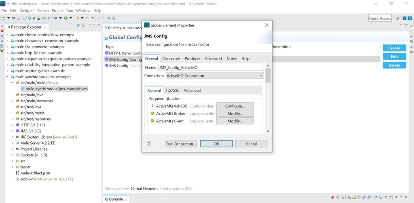
Task: Click the blue Delete button
Action: pos(395,65)
